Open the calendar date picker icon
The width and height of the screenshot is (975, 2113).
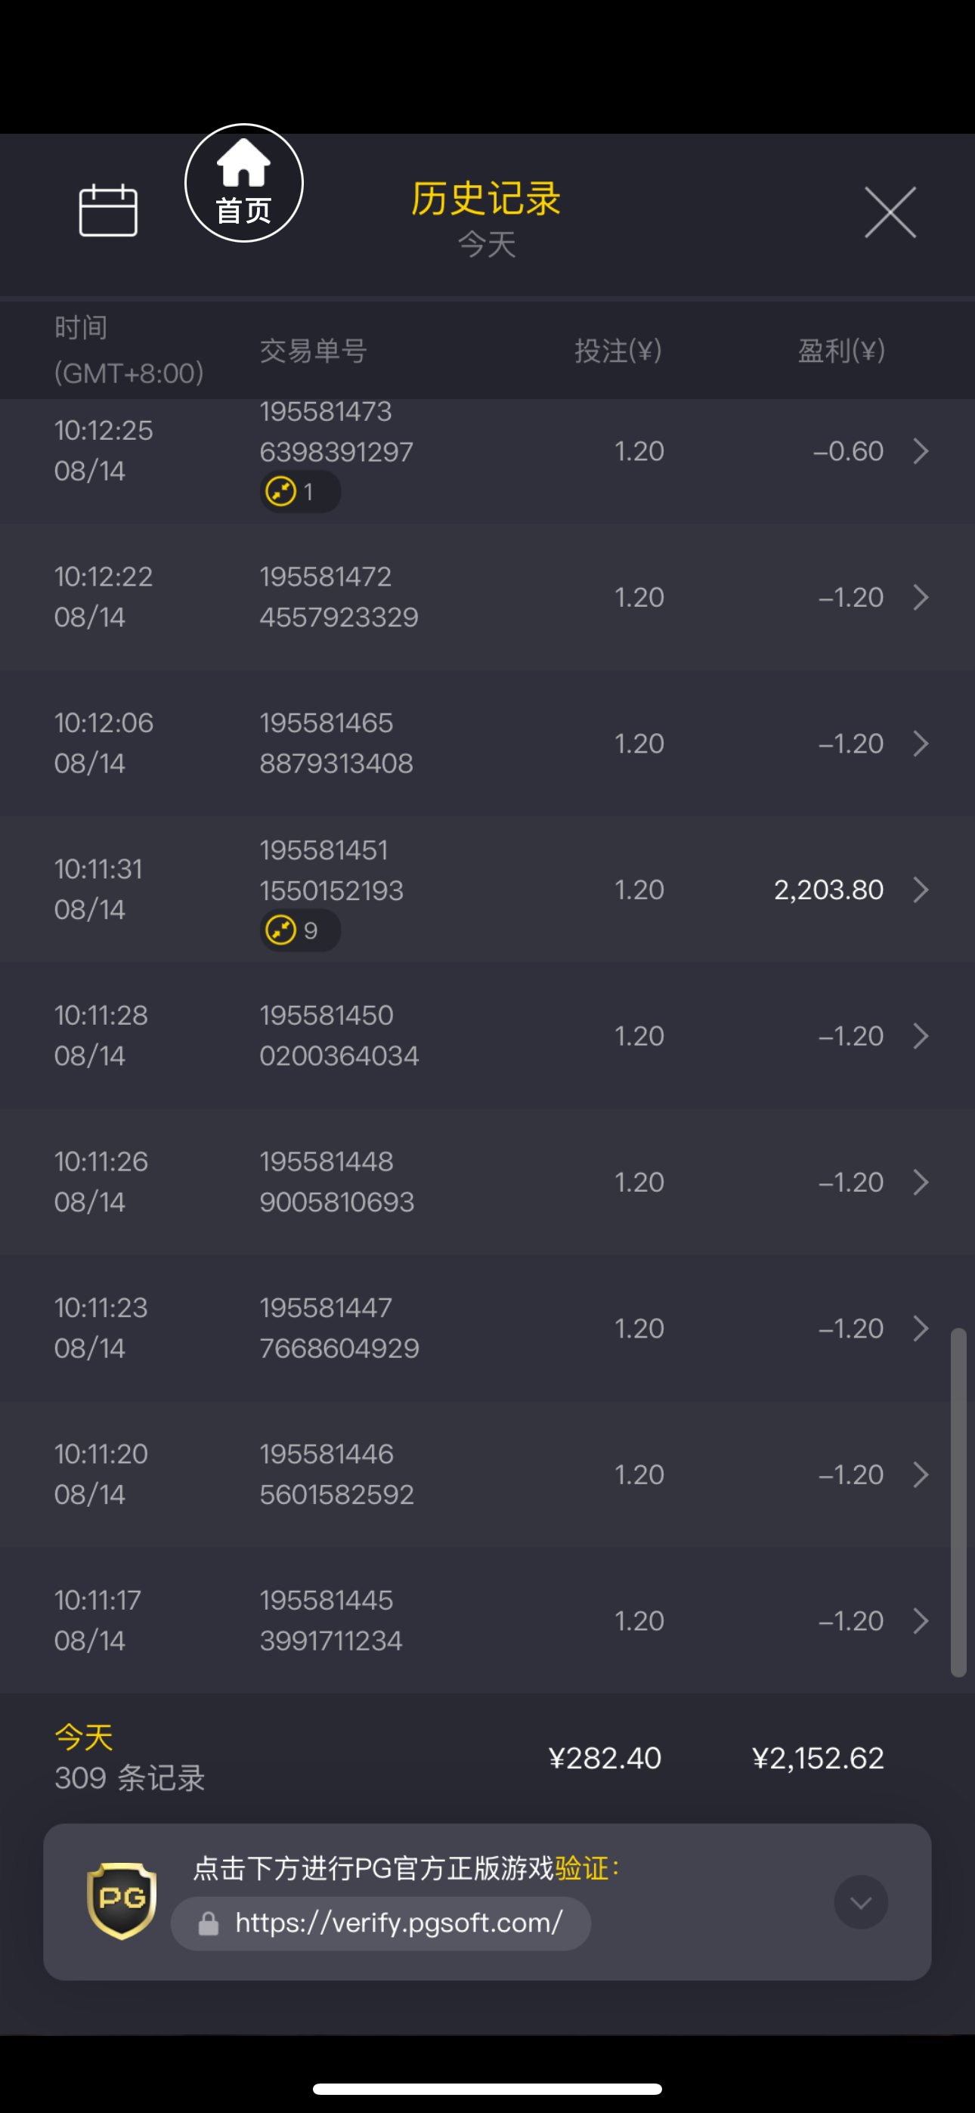[x=107, y=210]
